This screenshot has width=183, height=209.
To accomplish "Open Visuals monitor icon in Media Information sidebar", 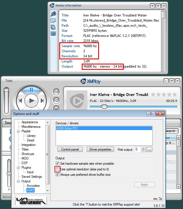I will [x=53, y=34].
